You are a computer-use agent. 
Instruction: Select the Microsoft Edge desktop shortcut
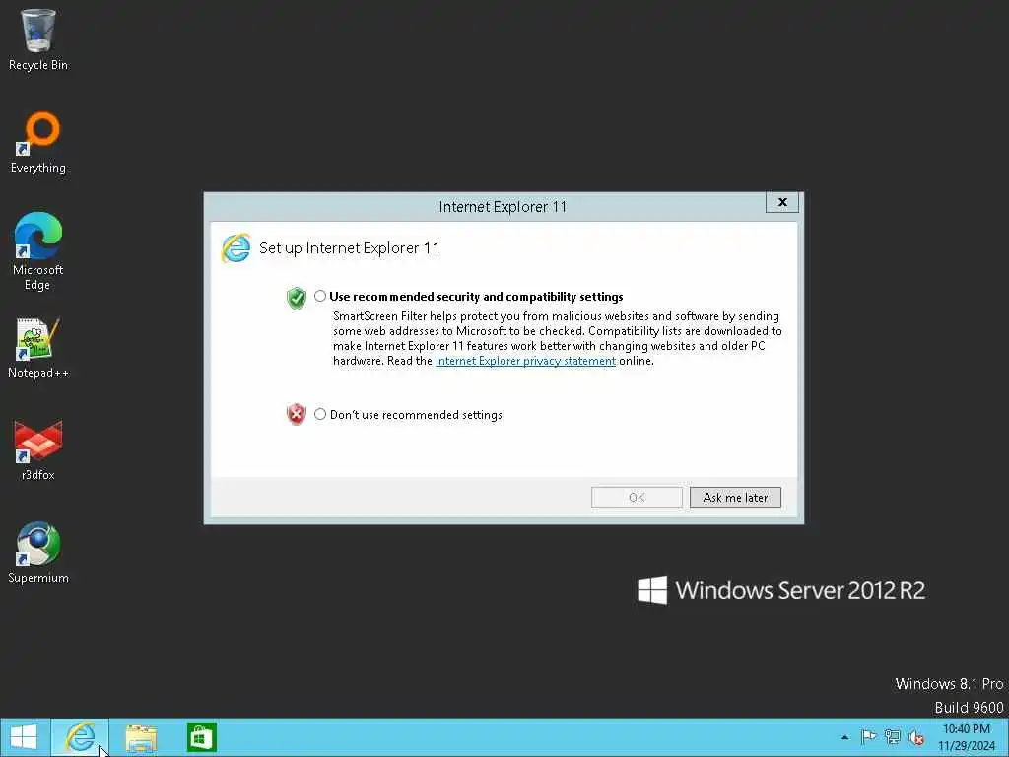click(38, 251)
